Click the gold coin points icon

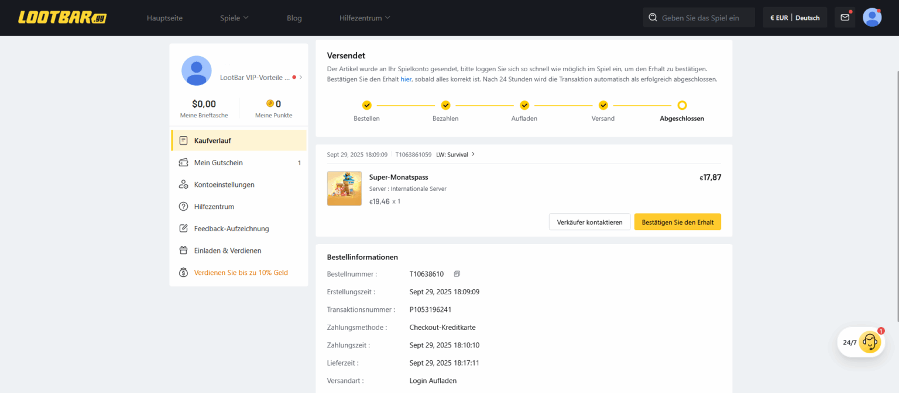[270, 104]
